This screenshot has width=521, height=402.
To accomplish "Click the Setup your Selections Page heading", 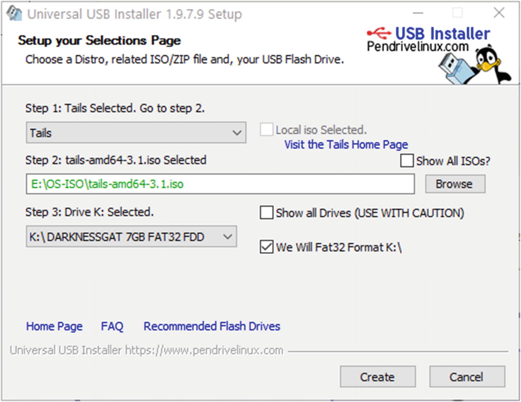I will coord(99,40).
